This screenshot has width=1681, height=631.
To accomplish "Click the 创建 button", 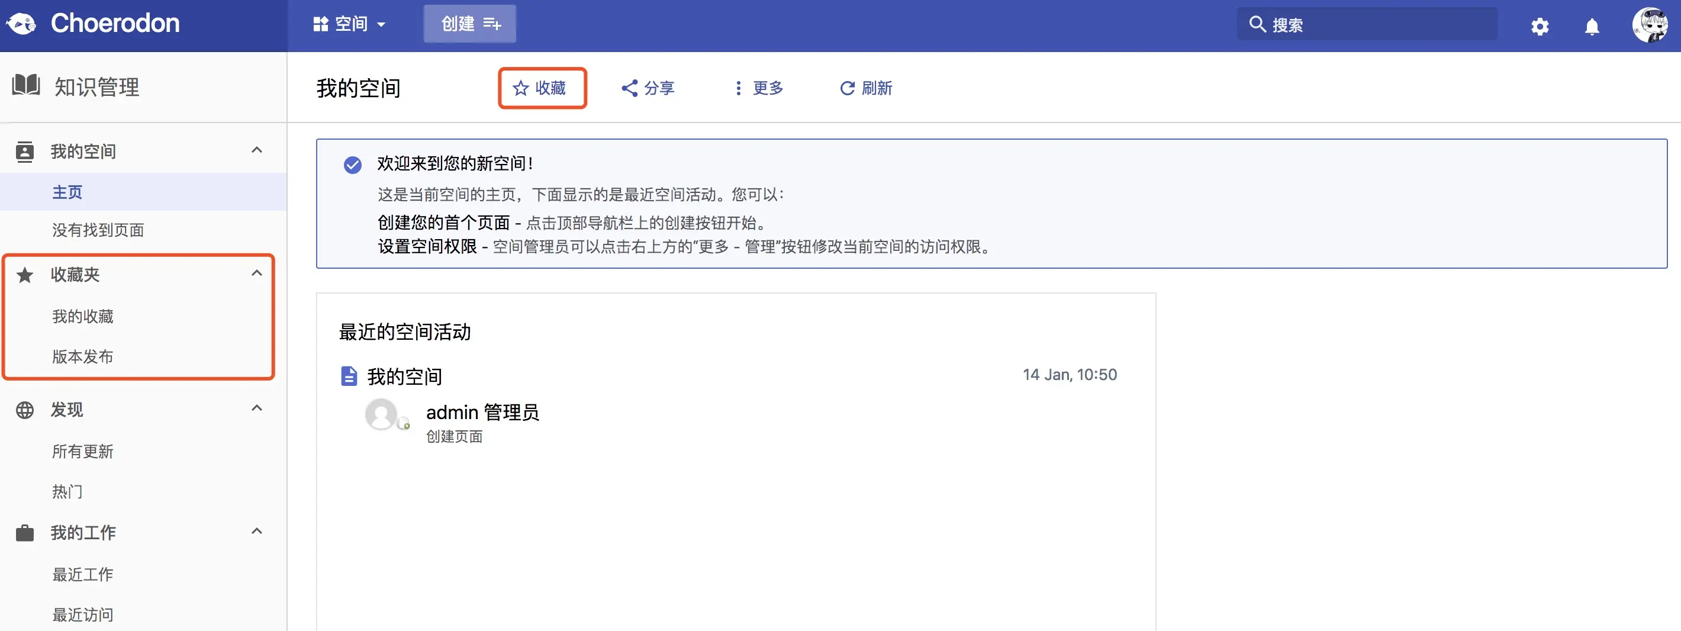I will click(x=470, y=24).
